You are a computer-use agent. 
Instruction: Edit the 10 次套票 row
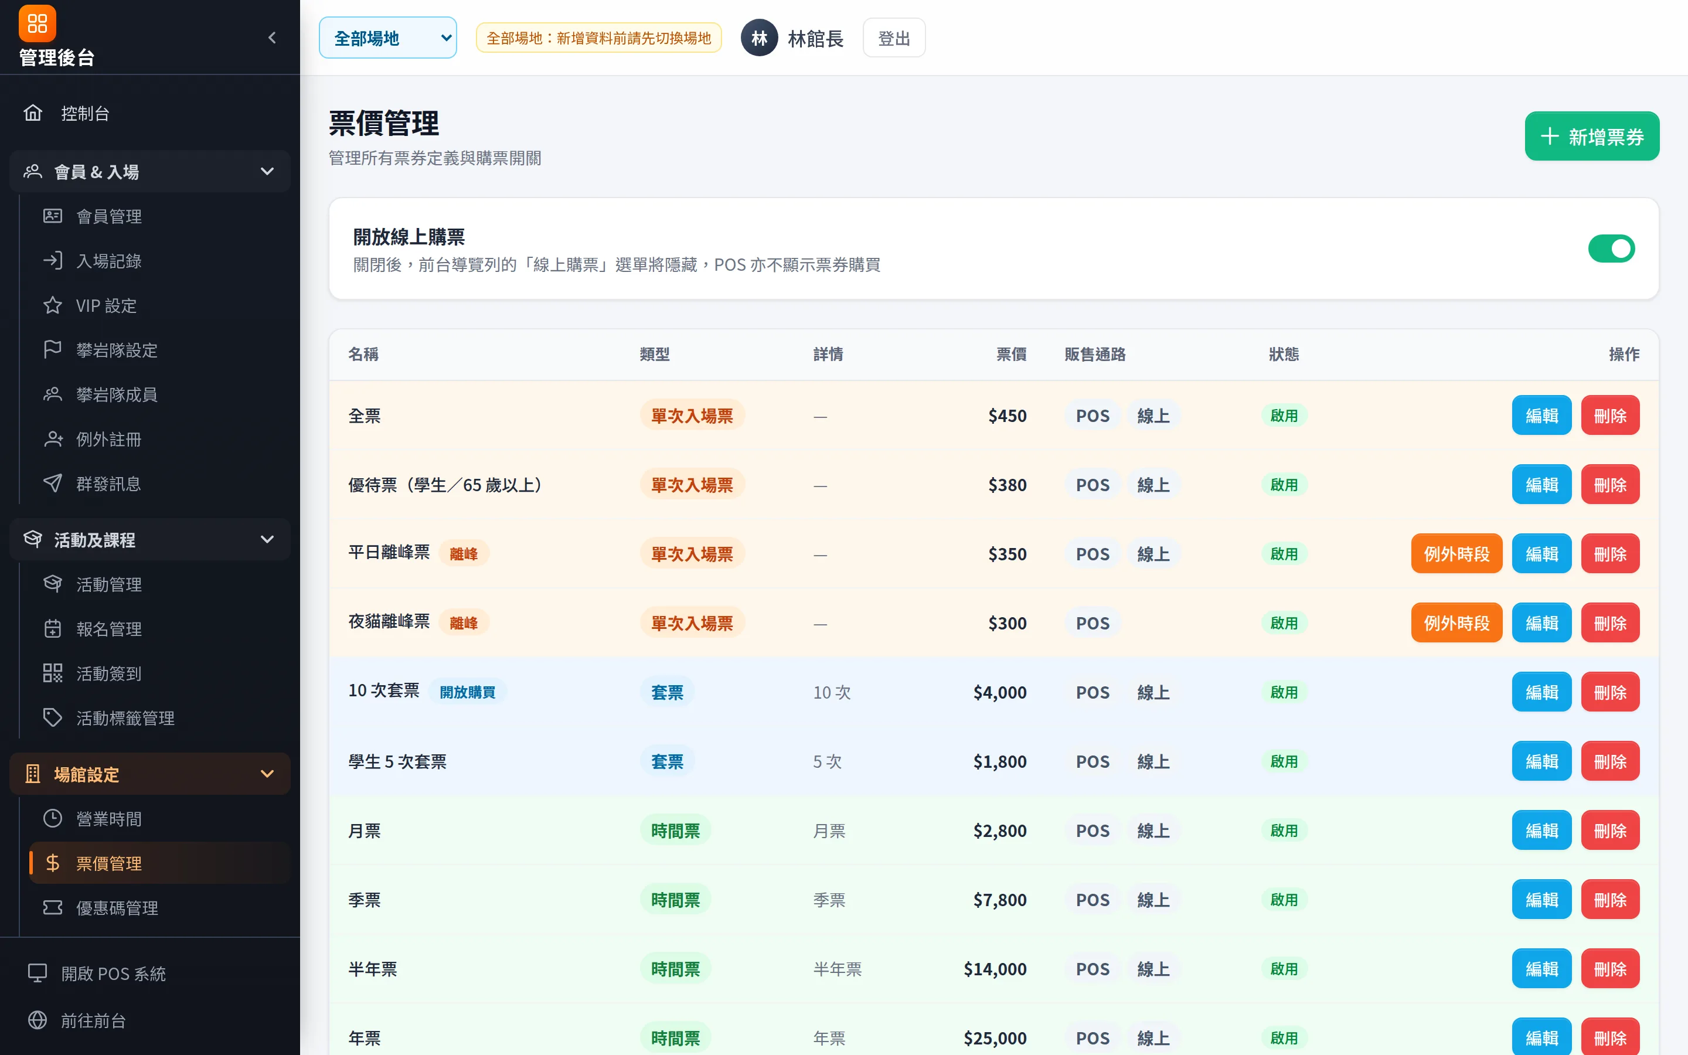tap(1541, 692)
